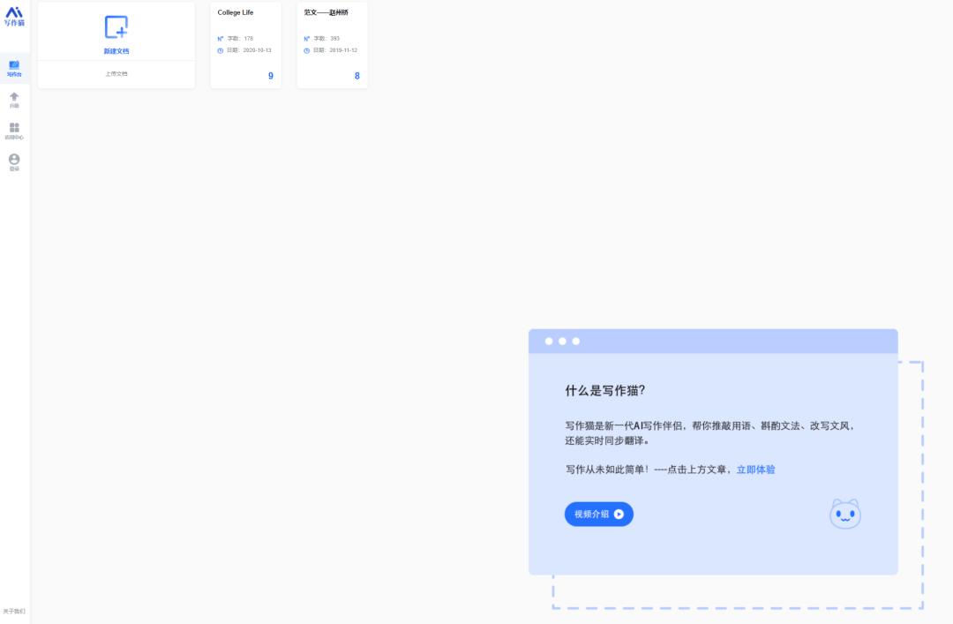
Task: Click the word count icon on College Life card
Action: click(x=219, y=38)
